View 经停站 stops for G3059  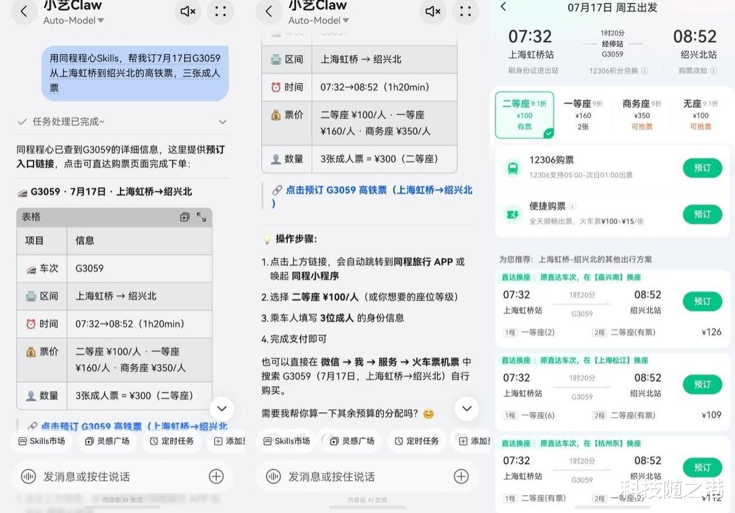coord(612,44)
